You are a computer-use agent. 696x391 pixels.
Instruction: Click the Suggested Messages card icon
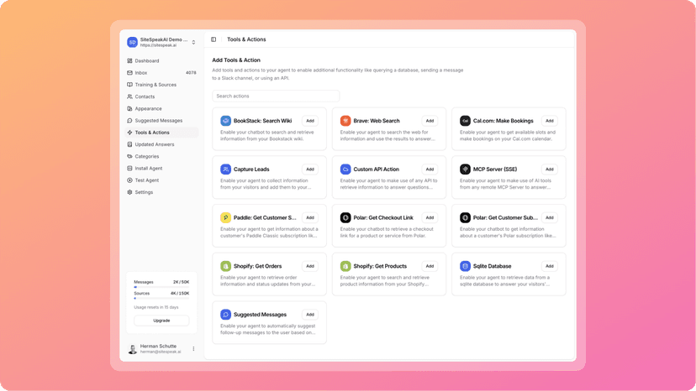225,315
